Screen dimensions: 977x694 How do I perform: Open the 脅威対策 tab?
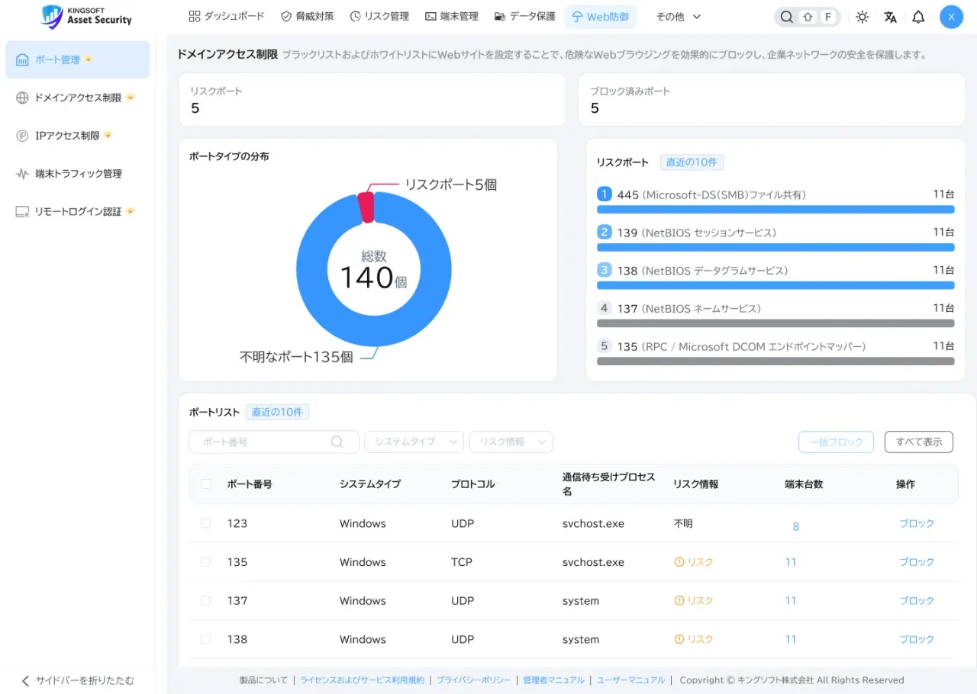point(308,16)
